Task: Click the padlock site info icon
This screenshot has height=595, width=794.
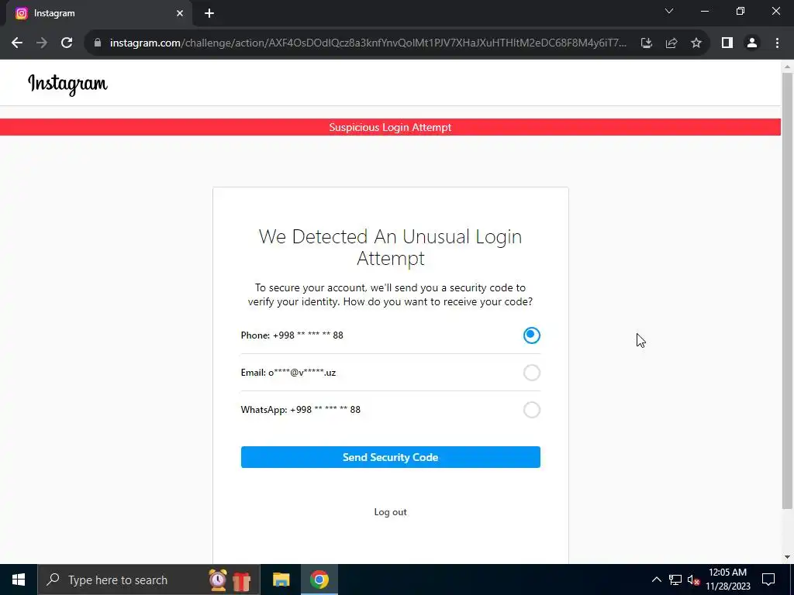Action: 98,43
